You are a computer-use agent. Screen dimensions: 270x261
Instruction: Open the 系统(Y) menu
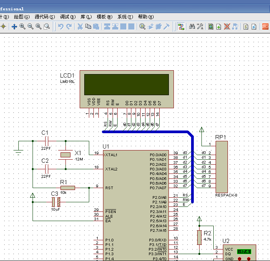125,17
